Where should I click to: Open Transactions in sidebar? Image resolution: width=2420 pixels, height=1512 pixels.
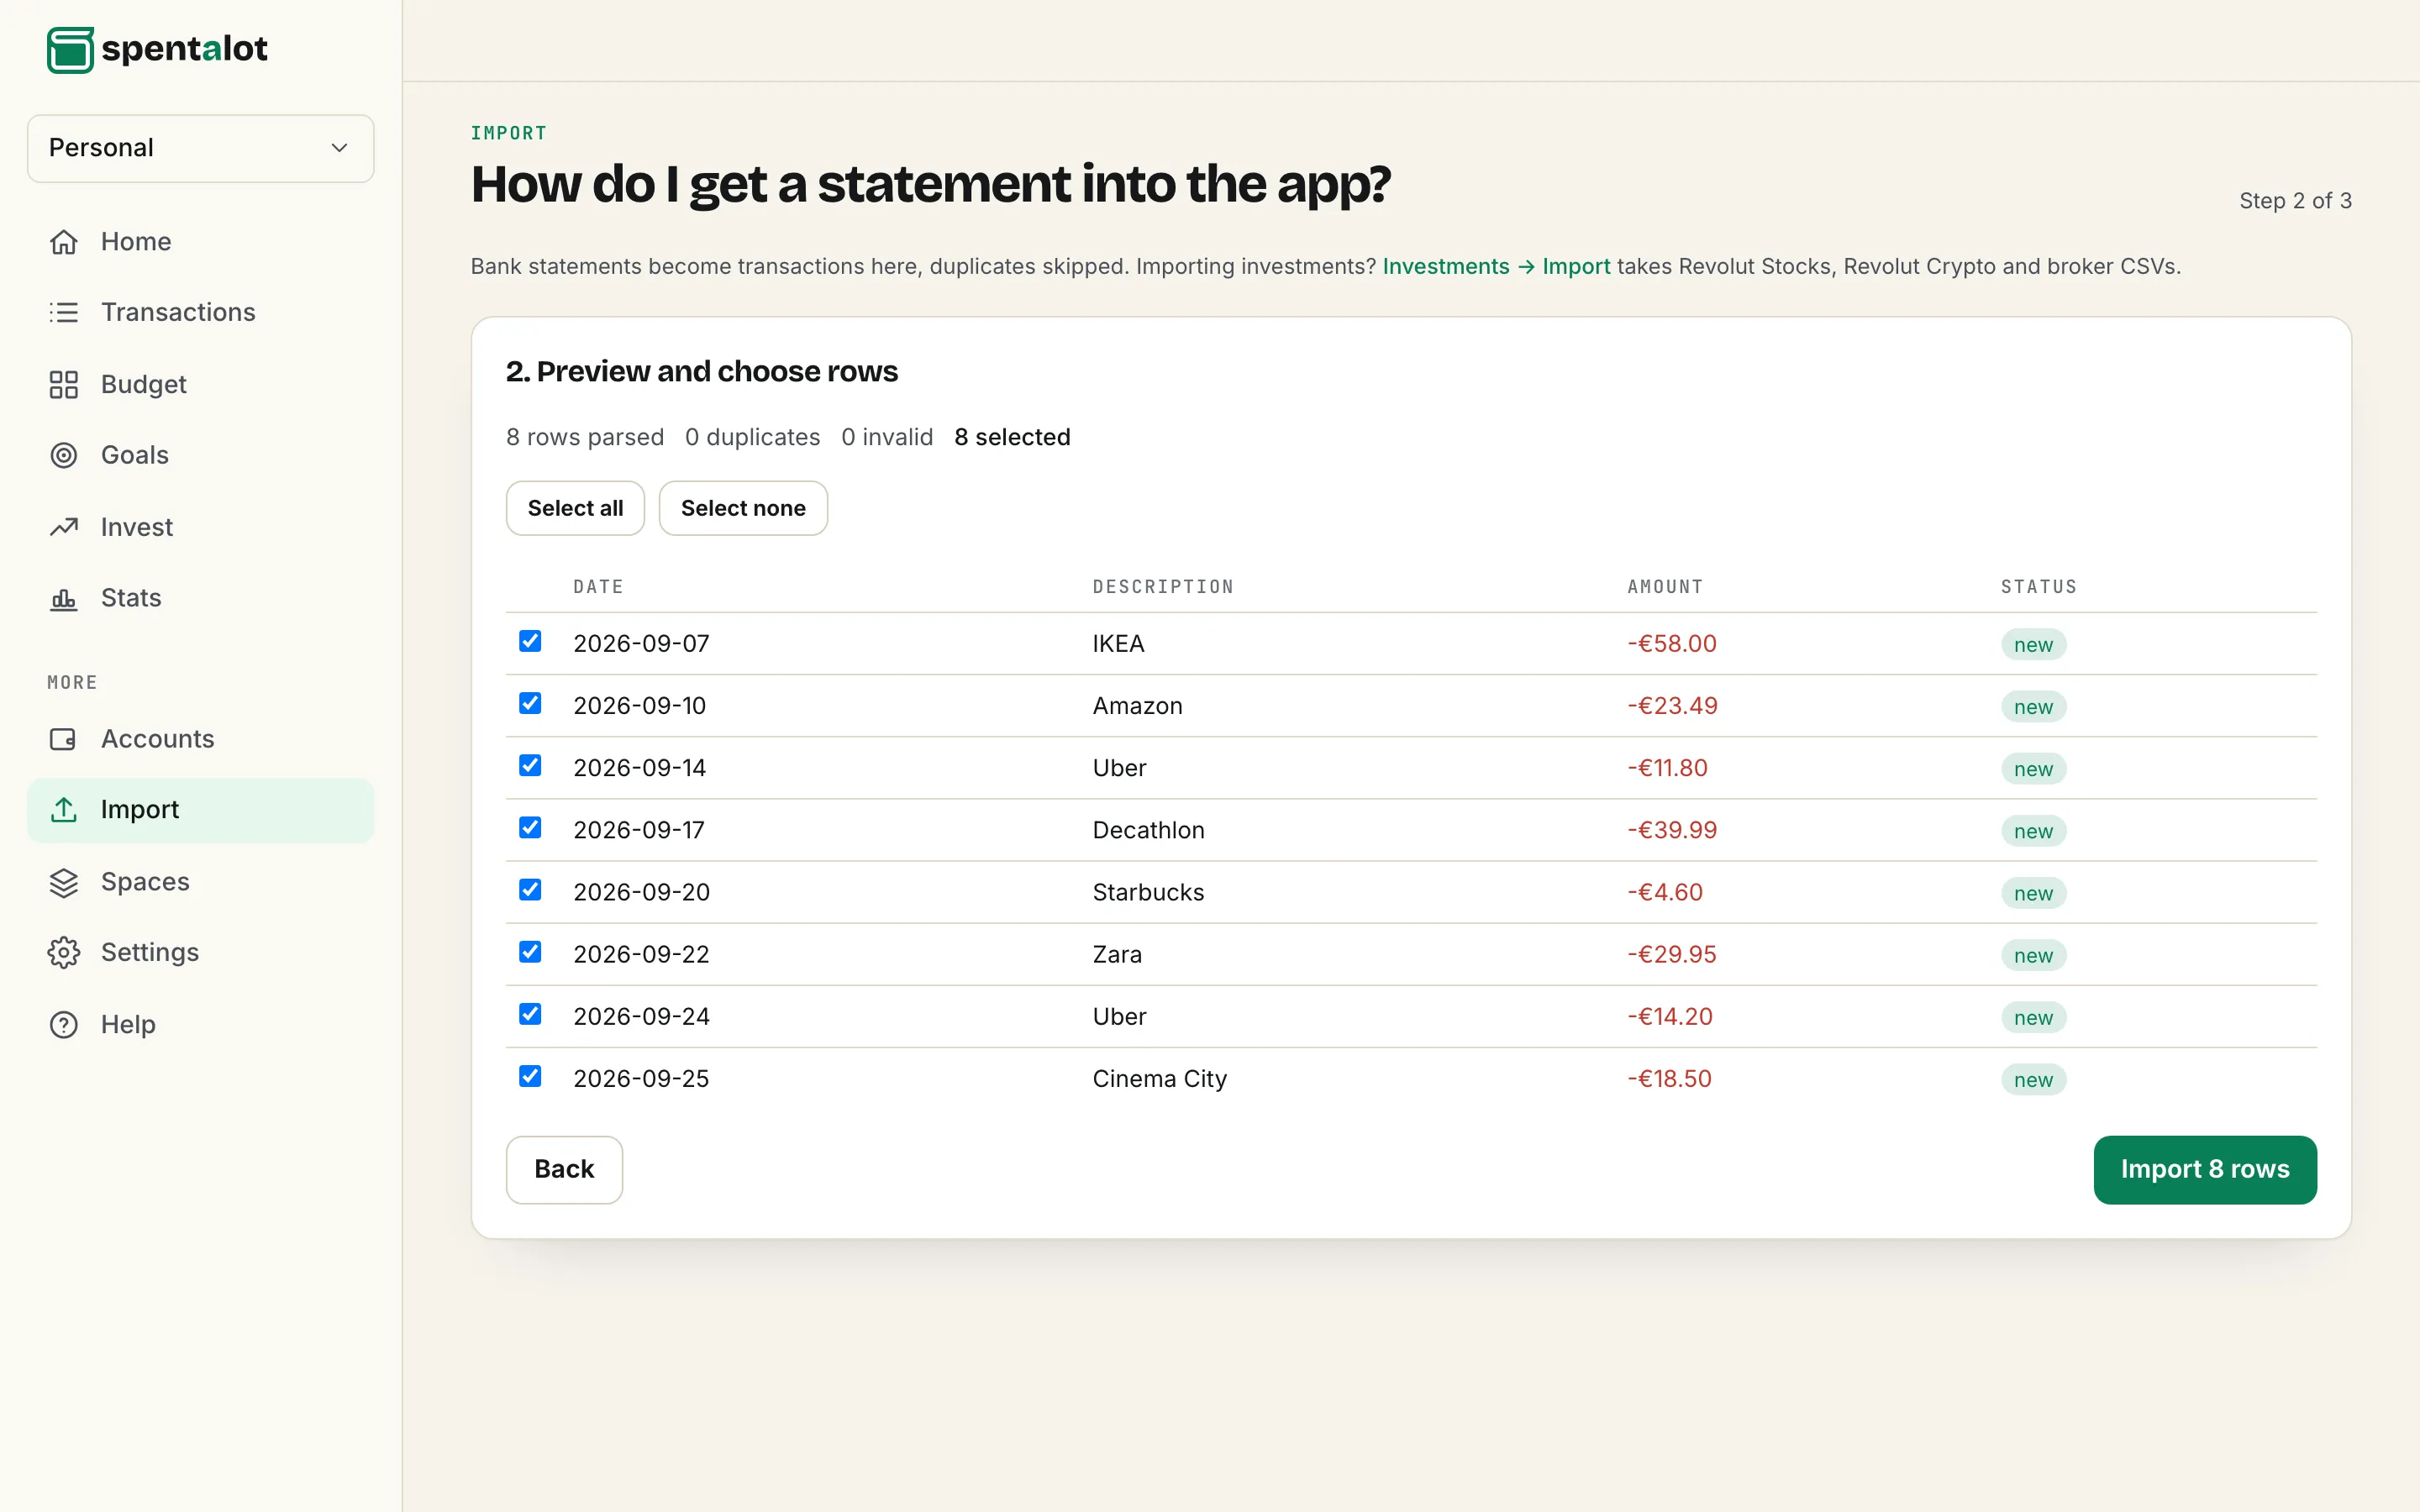200,312
